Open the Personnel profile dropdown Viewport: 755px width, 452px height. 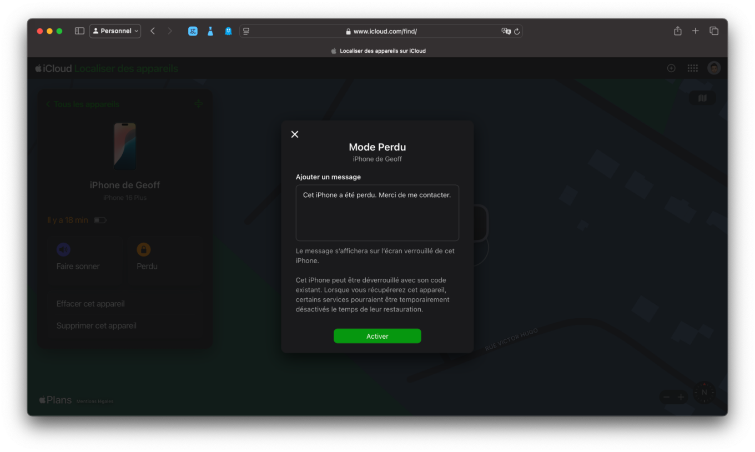point(115,31)
